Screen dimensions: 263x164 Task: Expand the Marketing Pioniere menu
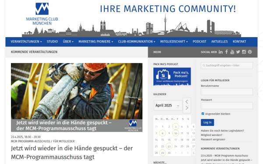(x=96, y=42)
